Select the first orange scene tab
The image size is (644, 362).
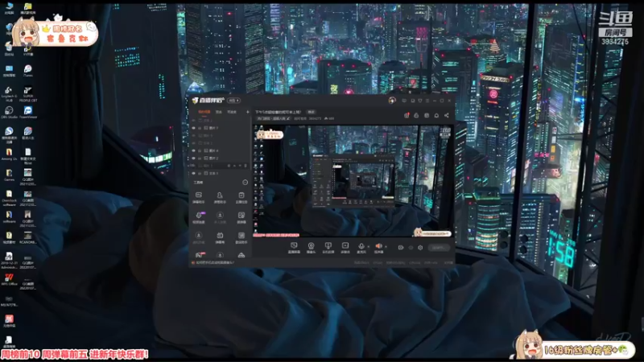click(x=204, y=112)
